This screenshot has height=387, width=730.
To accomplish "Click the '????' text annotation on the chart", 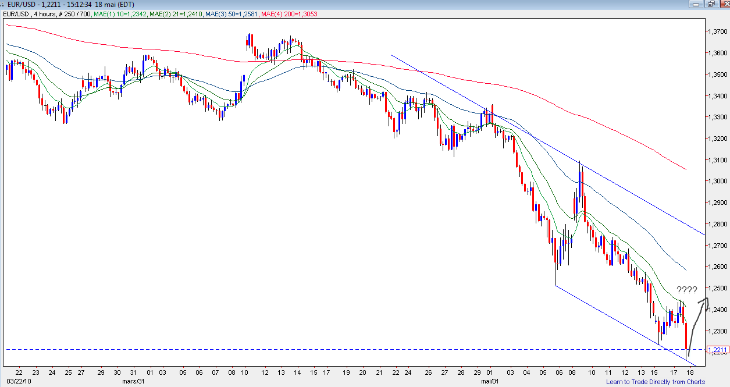I will [x=686, y=289].
